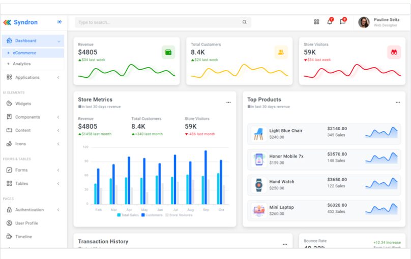The height and width of the screenshot is (259, 411).
Task: Toggle the Store Visitors chart legend
Action: tap(179, 215)
